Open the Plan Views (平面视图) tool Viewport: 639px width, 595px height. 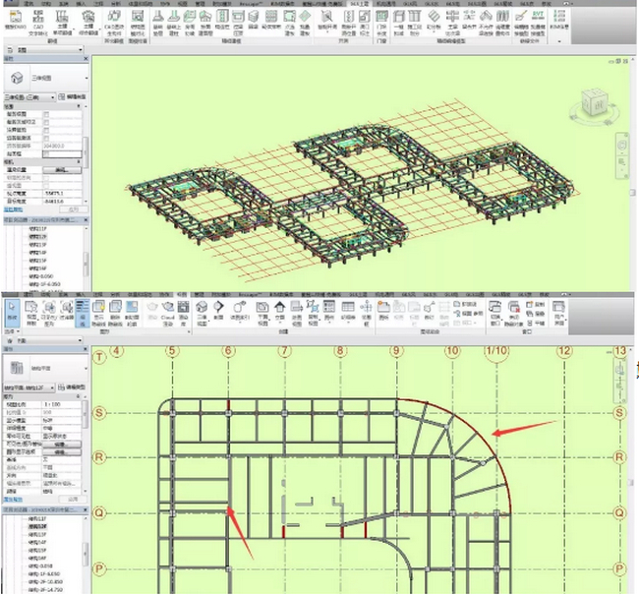[262, 313]
